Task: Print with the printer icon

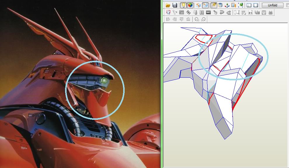Action: 271,12
